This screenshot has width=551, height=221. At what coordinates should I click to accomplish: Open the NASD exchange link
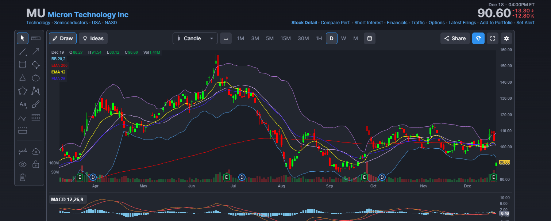tap(111, 23)
